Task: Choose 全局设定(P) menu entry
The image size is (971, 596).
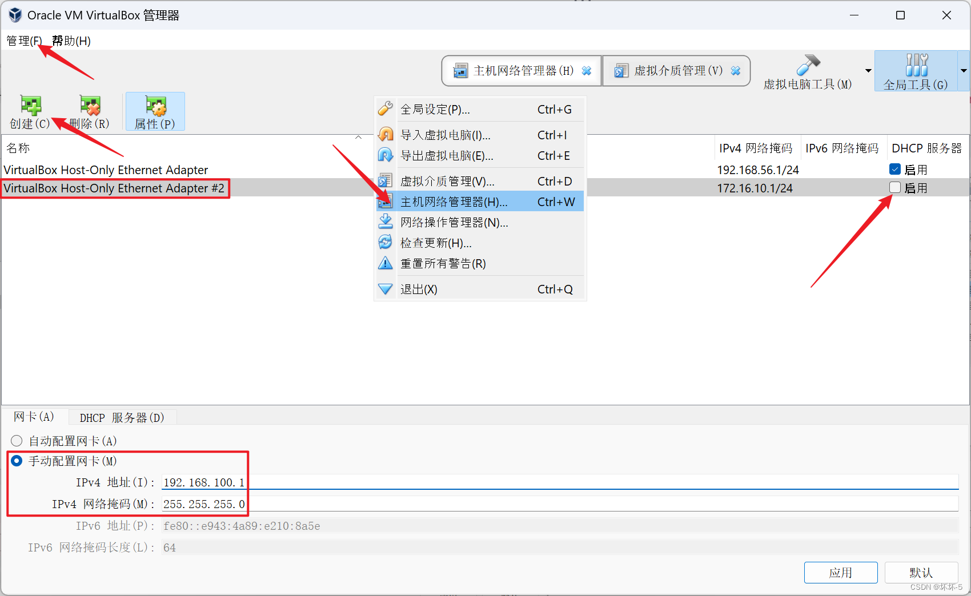Action: click(480, 110)
